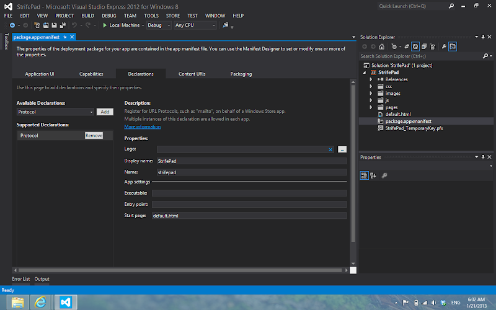This screenshot has width=496, height=310.
Task: Open the BUILD menu
Action: 87,15
